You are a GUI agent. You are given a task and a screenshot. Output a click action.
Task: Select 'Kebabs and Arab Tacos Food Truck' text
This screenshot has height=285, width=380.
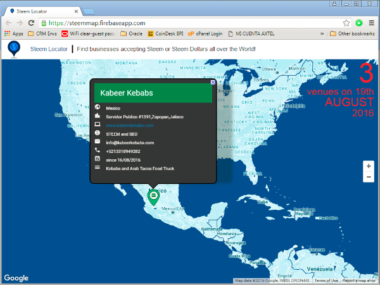tap(140, 169)
